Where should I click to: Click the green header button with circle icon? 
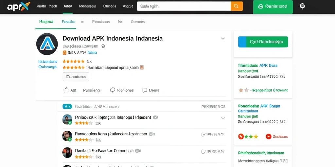click(273, 7)
